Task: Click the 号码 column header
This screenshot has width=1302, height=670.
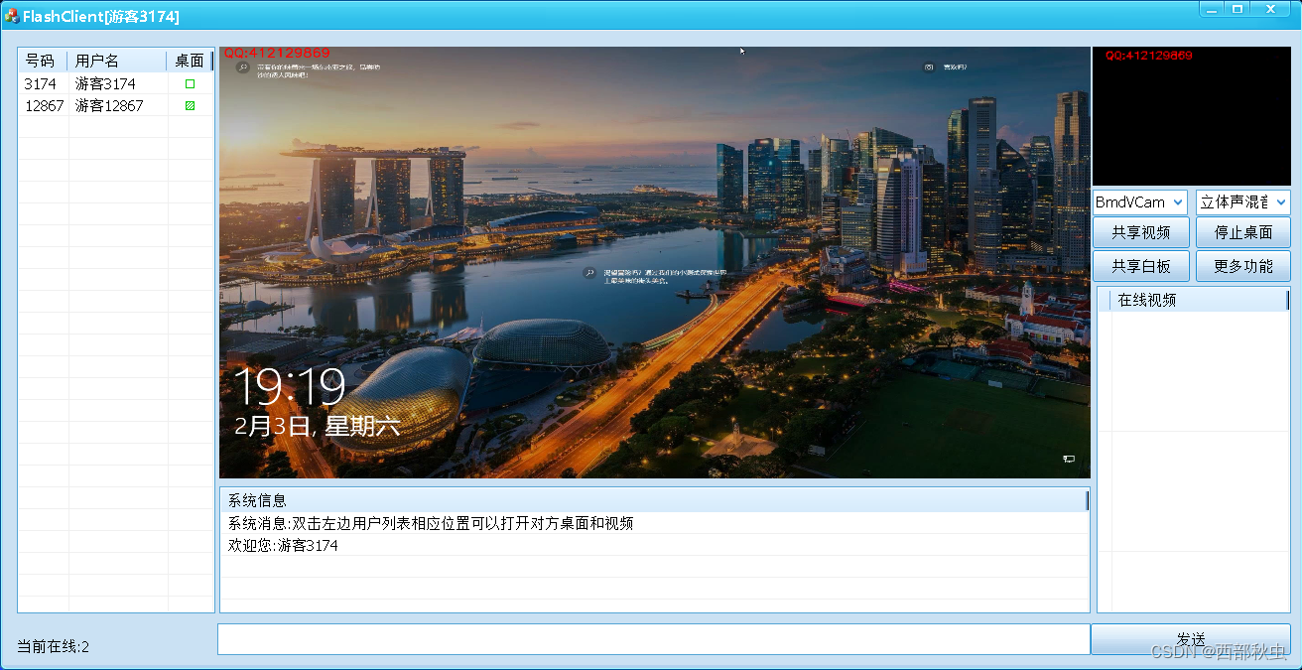Action: coord(43,61)
